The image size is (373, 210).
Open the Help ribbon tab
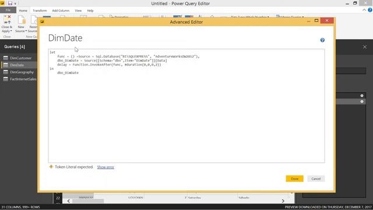(x=90, y=10)
